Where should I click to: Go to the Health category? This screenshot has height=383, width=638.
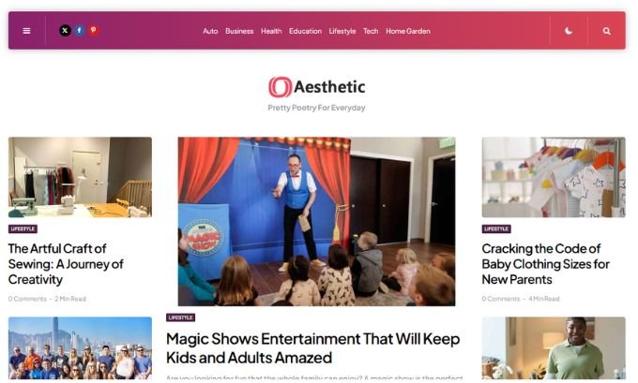(x=271, y=31)
